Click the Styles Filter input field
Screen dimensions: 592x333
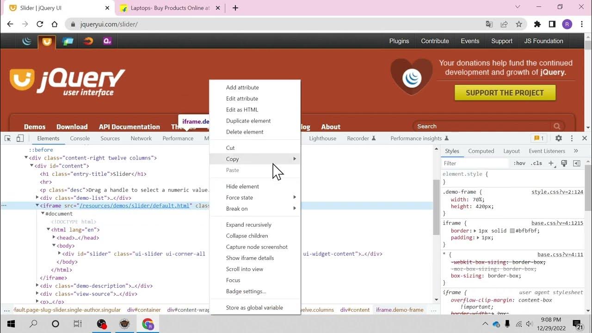[475, 163]
